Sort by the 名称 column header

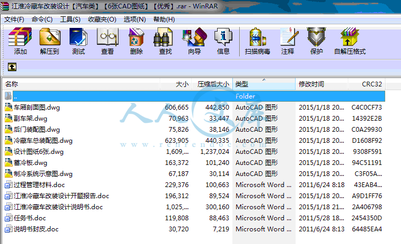[x=81, y=84]
